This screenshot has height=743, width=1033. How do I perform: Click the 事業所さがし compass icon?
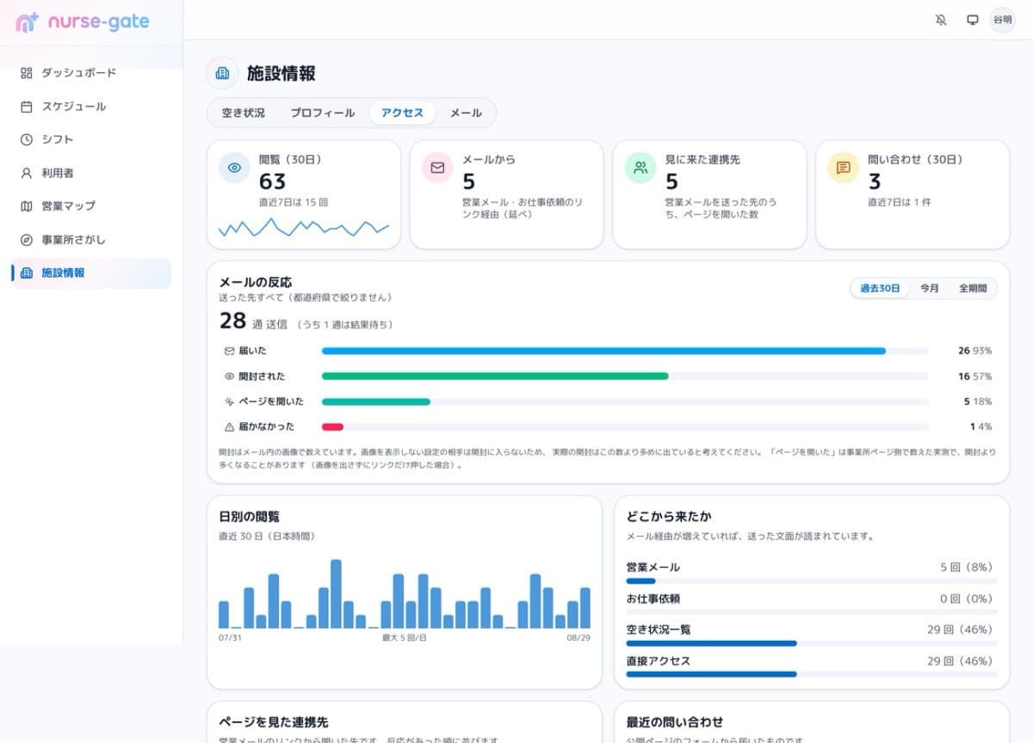[x=26, y=240]
